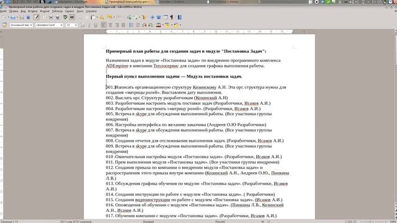Run Spelling and Grammar check icon
The width and height of the screenshot is (397, 223).
tap(65, 17)
